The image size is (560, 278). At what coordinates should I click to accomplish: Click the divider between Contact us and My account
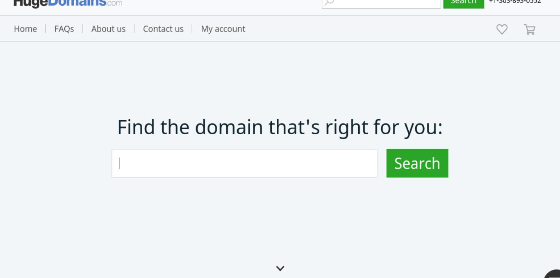pyautogui.click(x=192, y=29)
